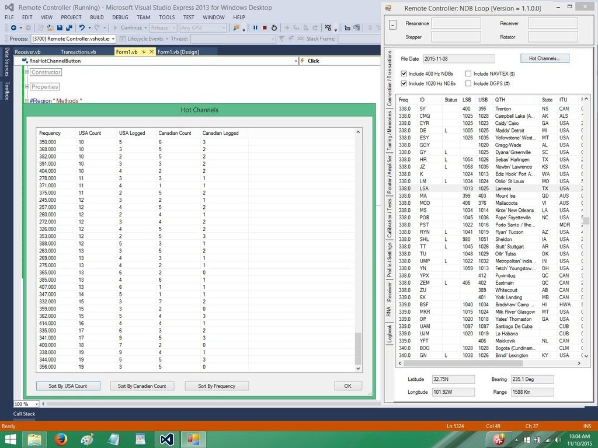This screenshot has width=598, height=448.
Task: Open the Toolbox side panel
Action: [x=7, y=90]
